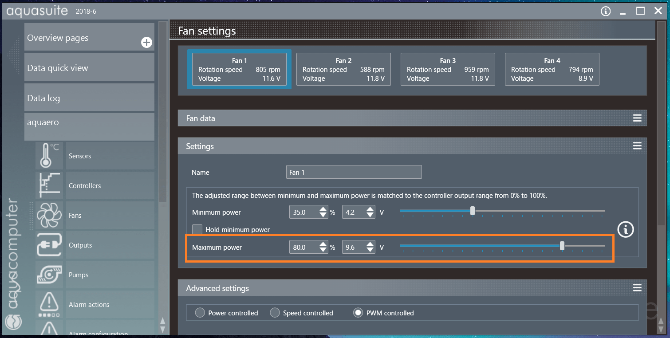
Task: Open the Controllers curve icon
Action: tap(49, 185)
